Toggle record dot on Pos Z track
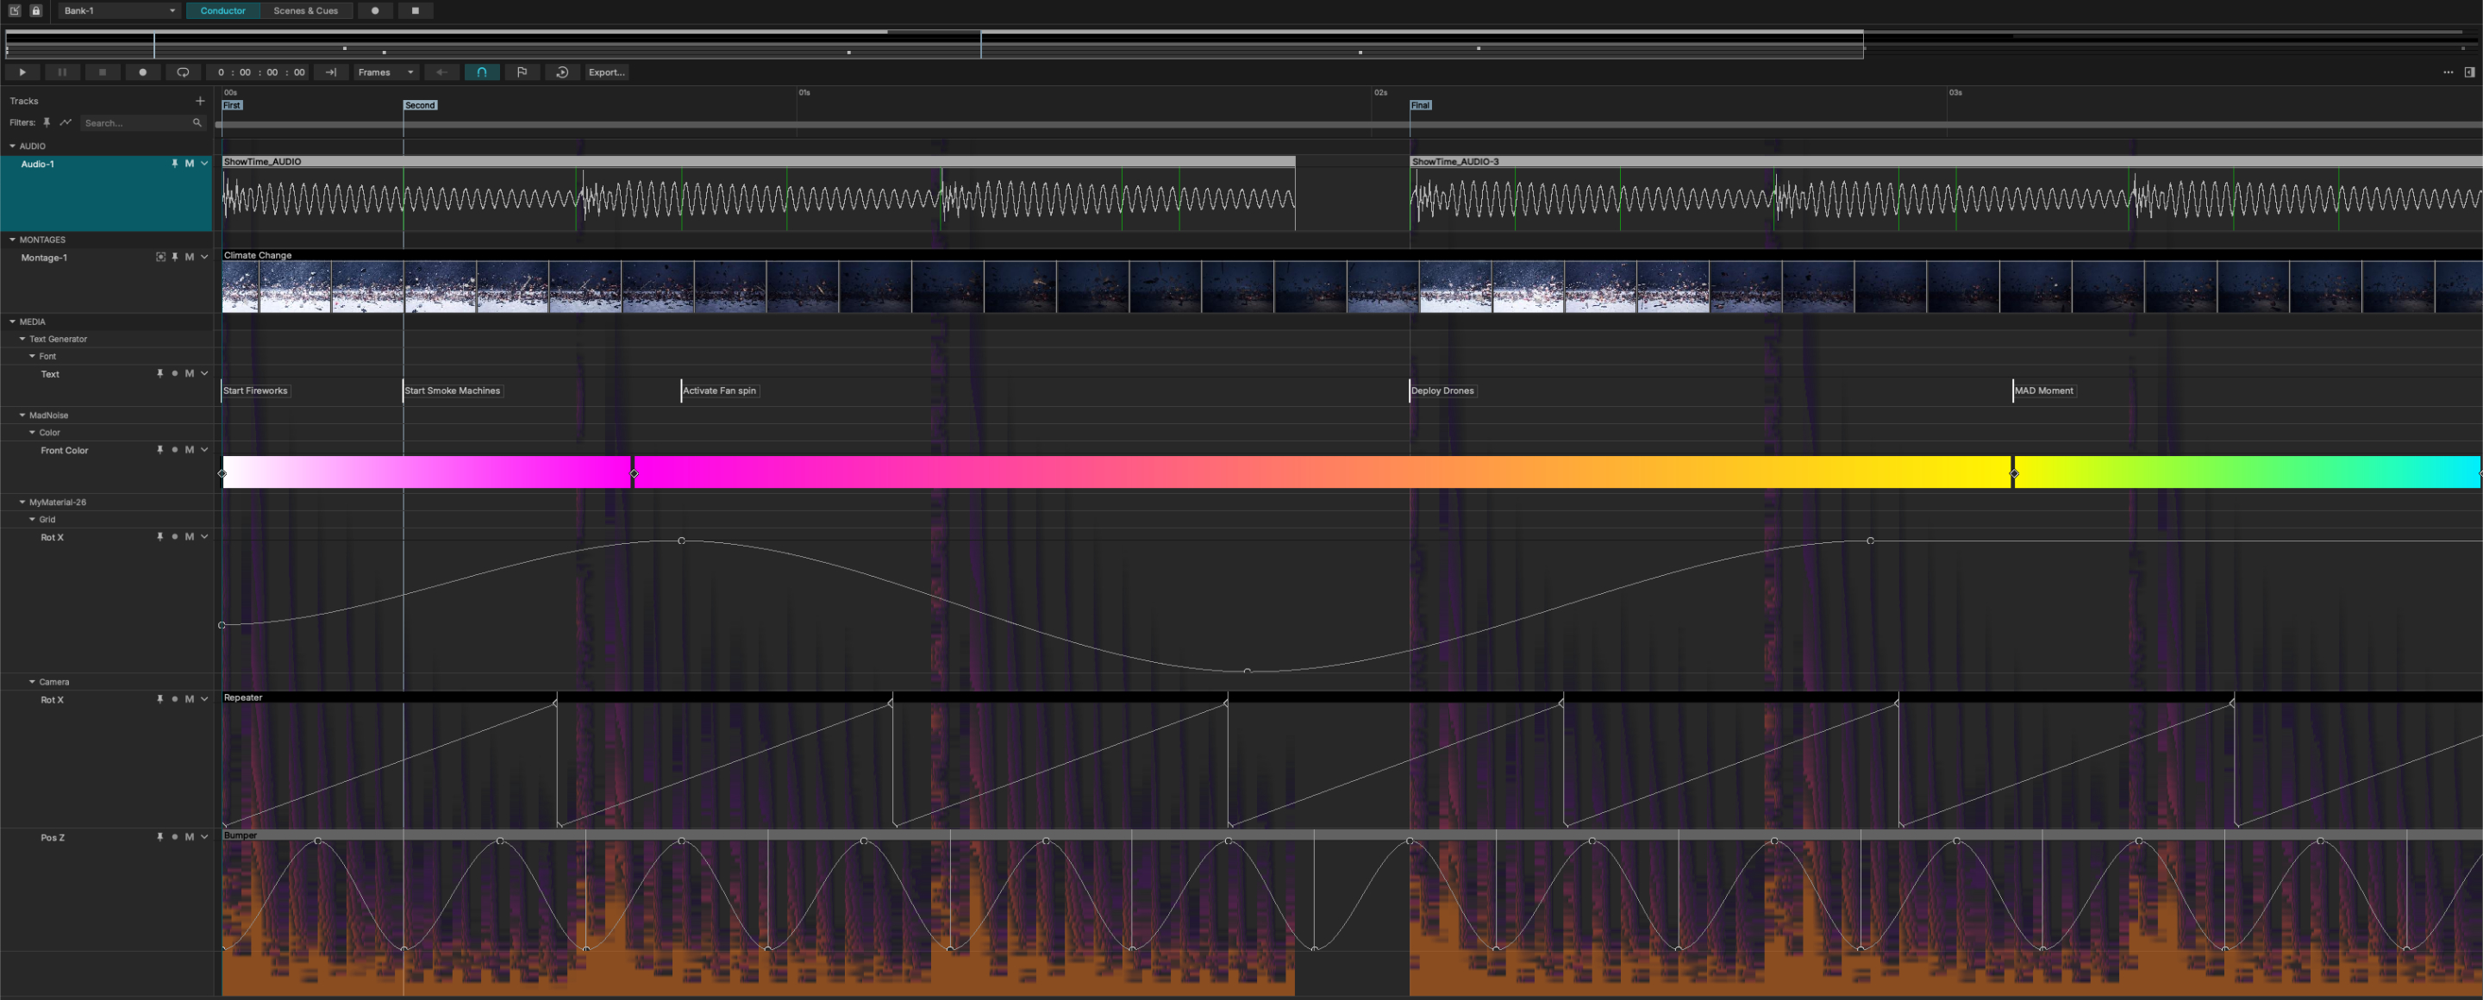 [x=174, y=837]
